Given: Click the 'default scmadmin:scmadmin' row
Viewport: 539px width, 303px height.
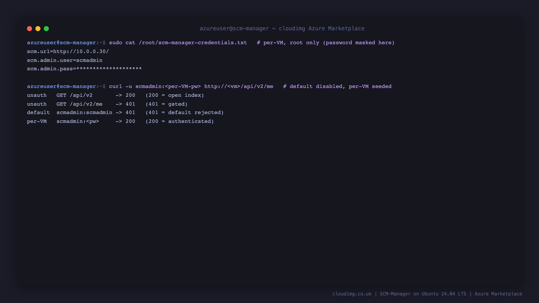Looking at the screenshot, I should pos(125,112).
